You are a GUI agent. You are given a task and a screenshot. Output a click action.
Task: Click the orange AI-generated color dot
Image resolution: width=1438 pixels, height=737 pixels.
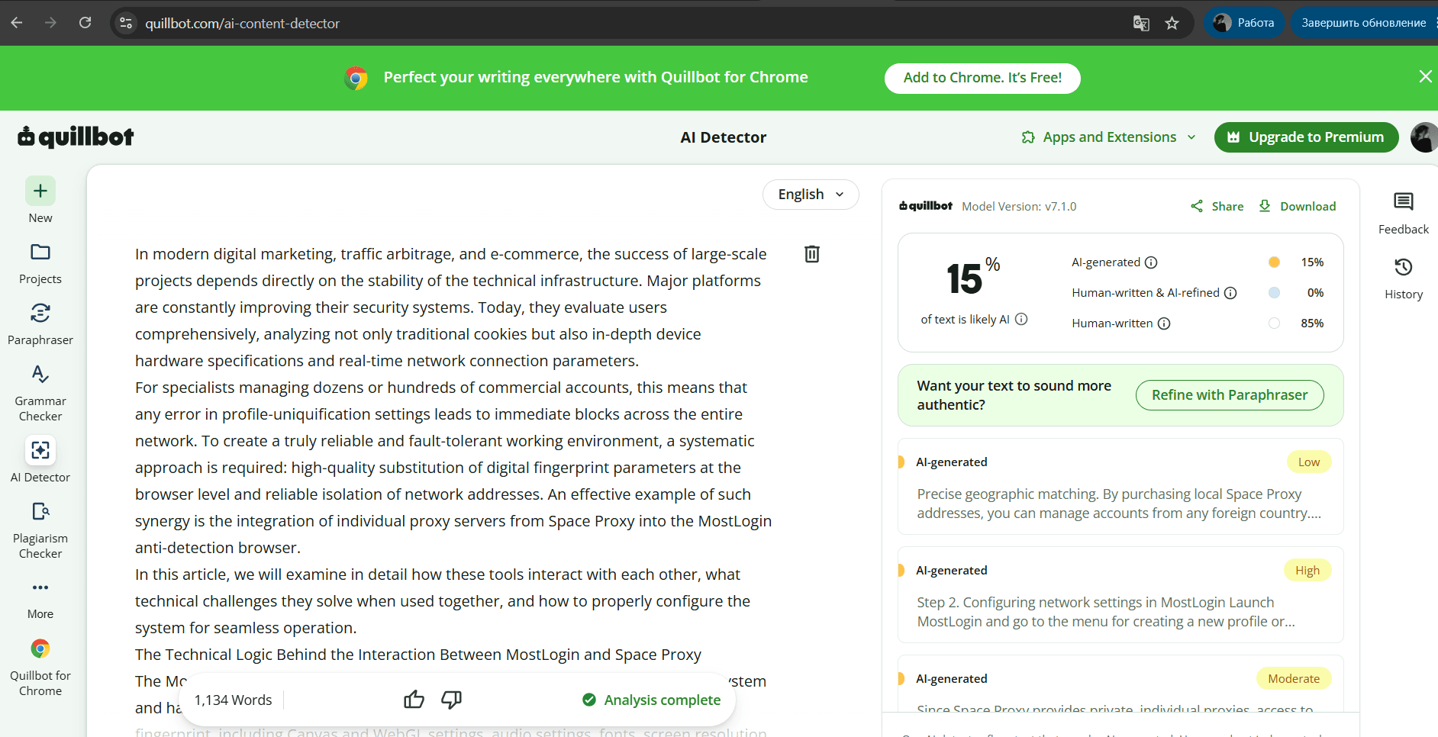(1274, 262)
